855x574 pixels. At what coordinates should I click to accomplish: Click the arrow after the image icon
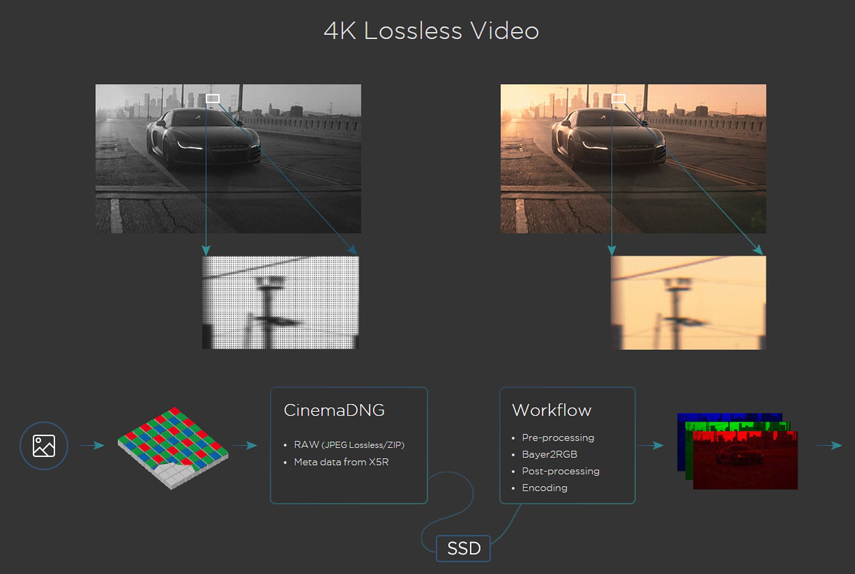91,445
